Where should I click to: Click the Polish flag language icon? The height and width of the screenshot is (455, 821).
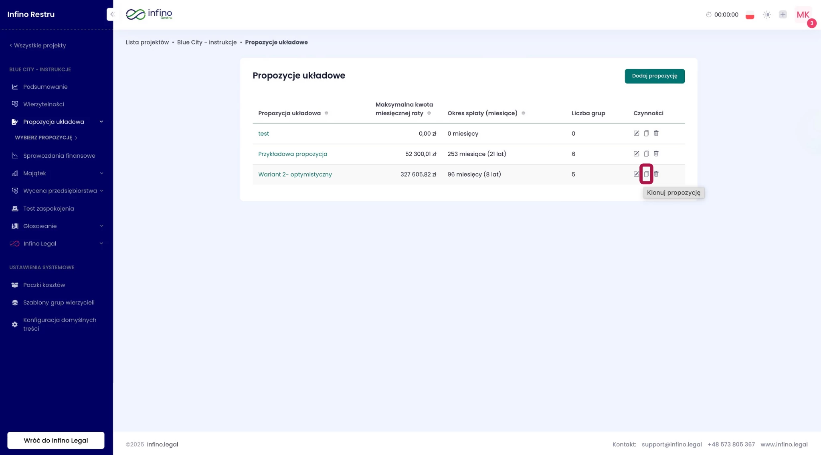tap(750, 14)
